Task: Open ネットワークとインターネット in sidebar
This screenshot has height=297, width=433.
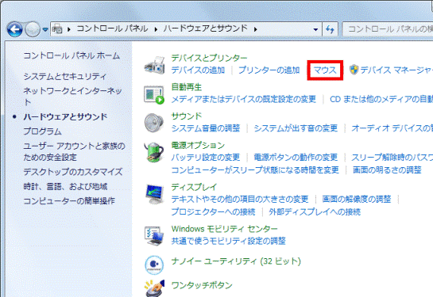Action: [x=72, y=96]
